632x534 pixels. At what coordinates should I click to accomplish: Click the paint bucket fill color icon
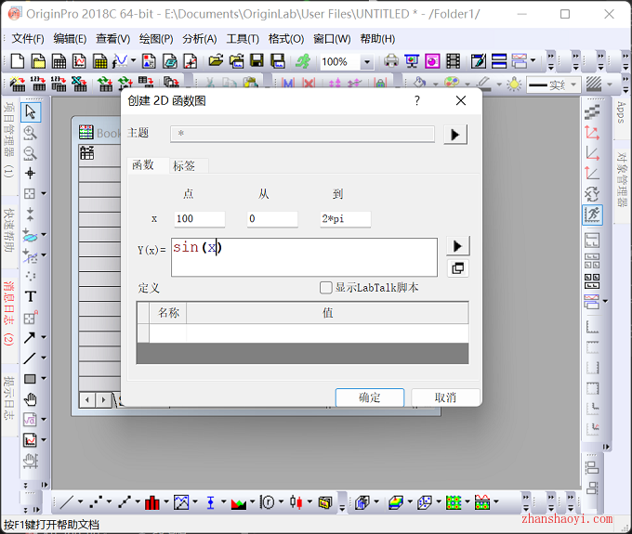click(x=419, y=83)
